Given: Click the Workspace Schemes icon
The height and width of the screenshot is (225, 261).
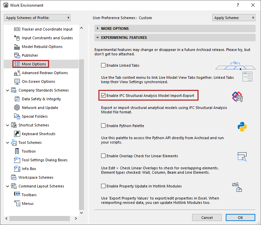Looking at the screenshot, I should pos(14,177).
